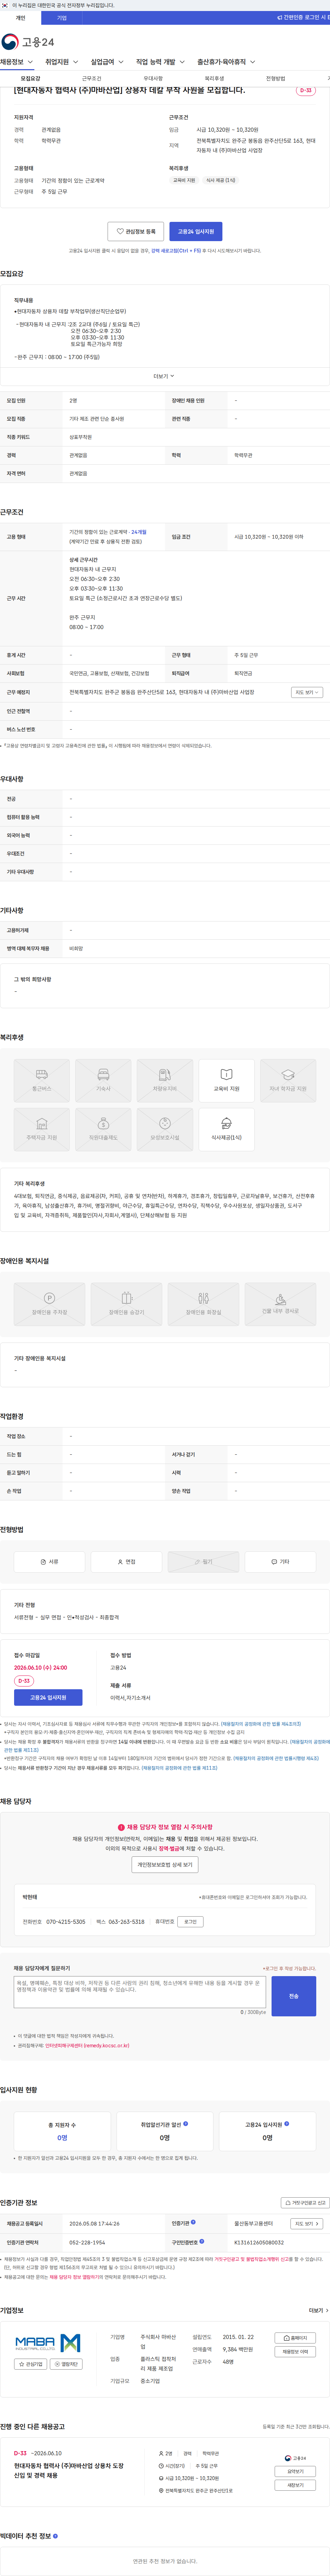Expand job description with 더보기

[164, 376]
